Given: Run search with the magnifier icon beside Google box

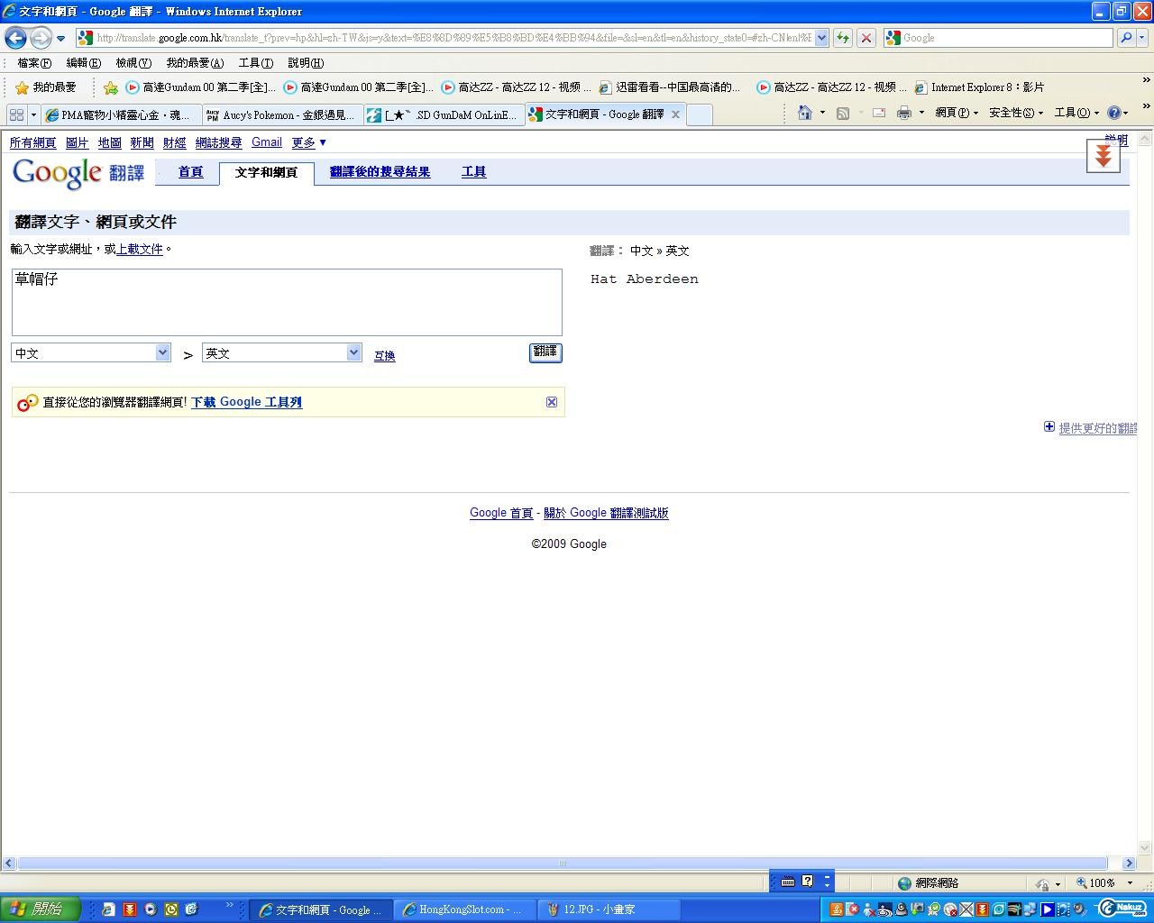Looking at the screenshot, I should tap(1125, 38).
